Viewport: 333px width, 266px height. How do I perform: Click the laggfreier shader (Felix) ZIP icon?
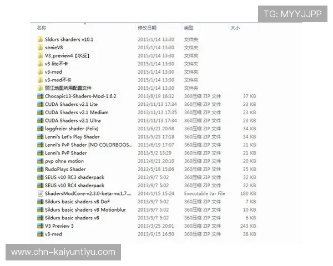click(41, 129)
